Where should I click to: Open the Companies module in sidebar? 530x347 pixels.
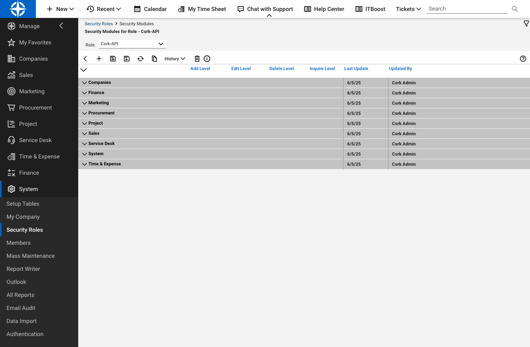coord(39,59)
